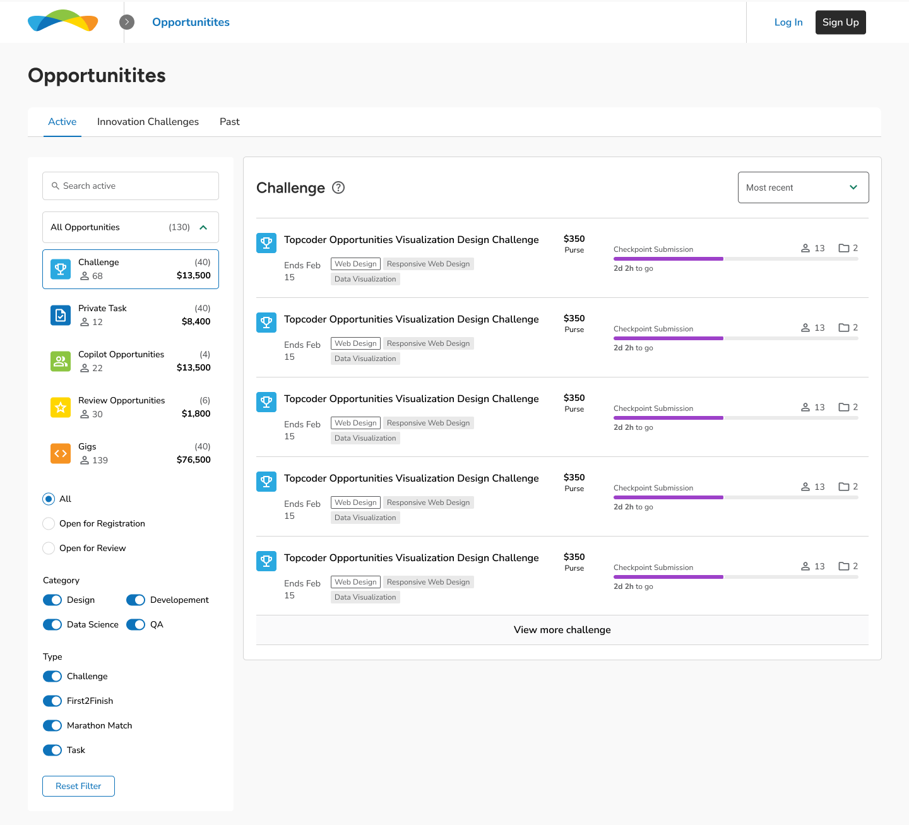Click the trophy icon of the third challenge row
Viewport: 909px width, 825px height.
click(266, 402)
